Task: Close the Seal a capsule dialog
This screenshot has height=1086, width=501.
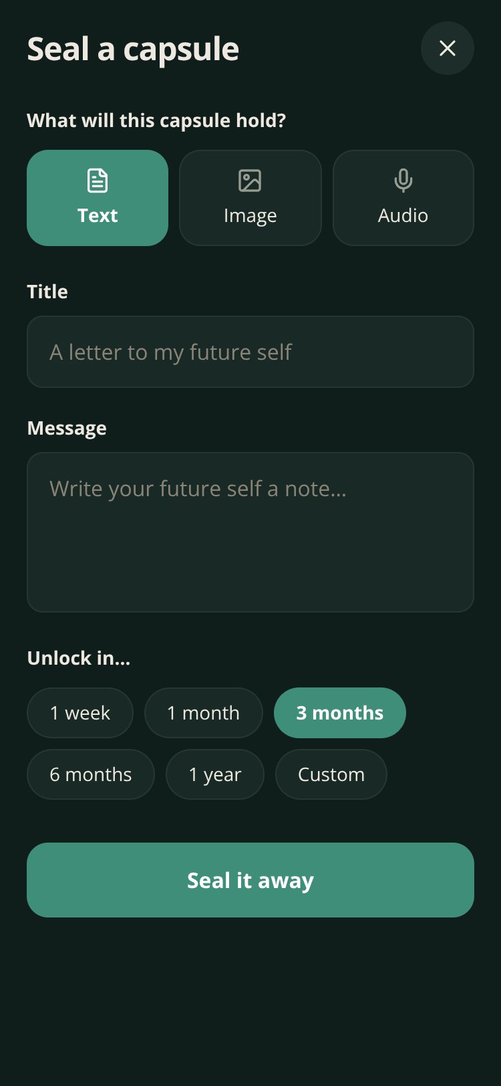Action: click(448, 48)
